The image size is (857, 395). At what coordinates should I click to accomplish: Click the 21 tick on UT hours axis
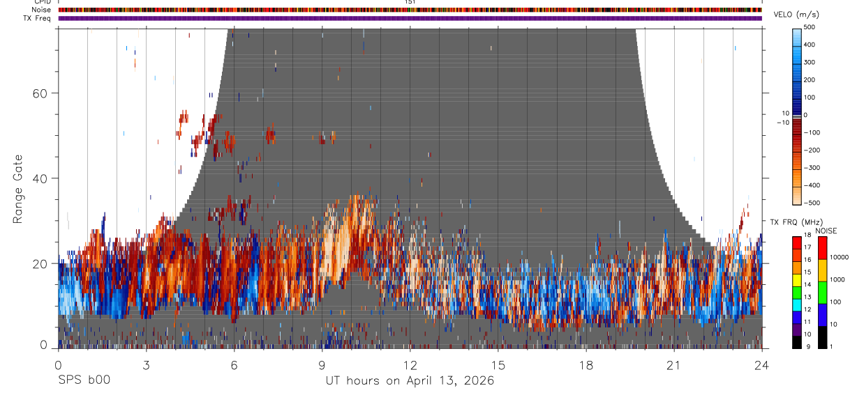674,364
